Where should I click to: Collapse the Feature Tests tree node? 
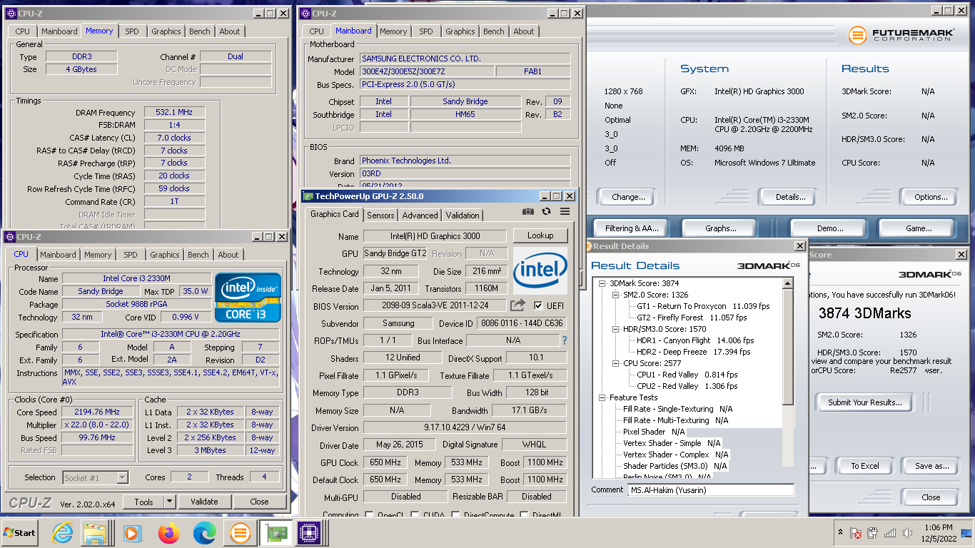click(x=603, y=397)
